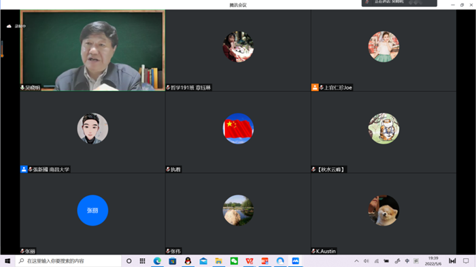Click the 吴晓明 name label
476x267 pixels.
33,88
